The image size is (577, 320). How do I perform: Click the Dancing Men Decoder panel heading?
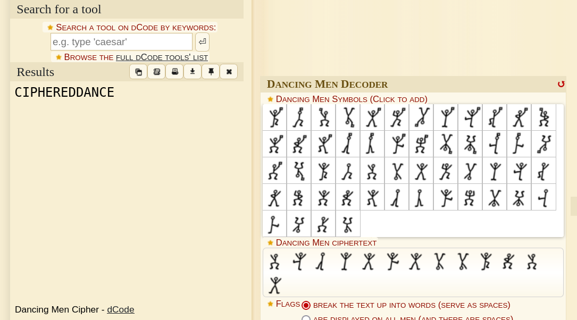coord(327,84)
